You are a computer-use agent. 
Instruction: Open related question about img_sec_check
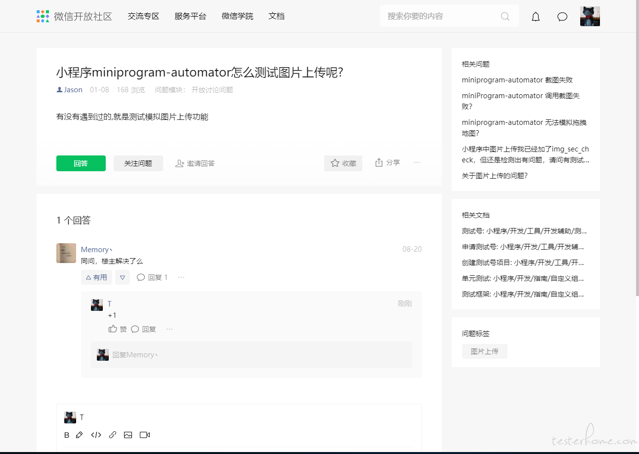(526, 154)
